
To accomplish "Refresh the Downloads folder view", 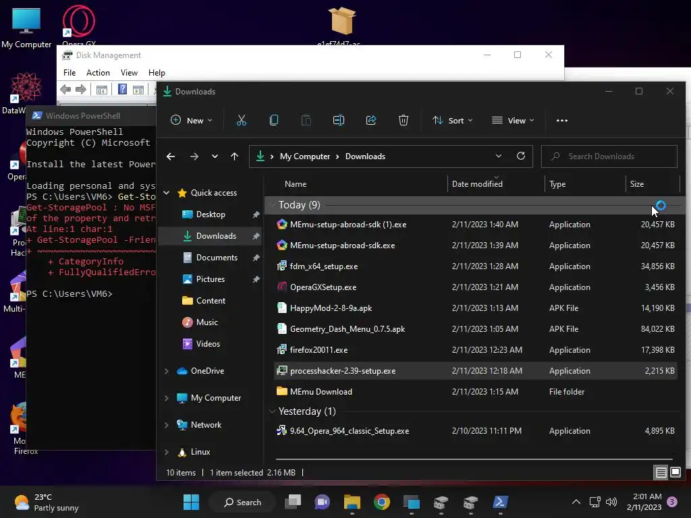I will click(521, 156).
